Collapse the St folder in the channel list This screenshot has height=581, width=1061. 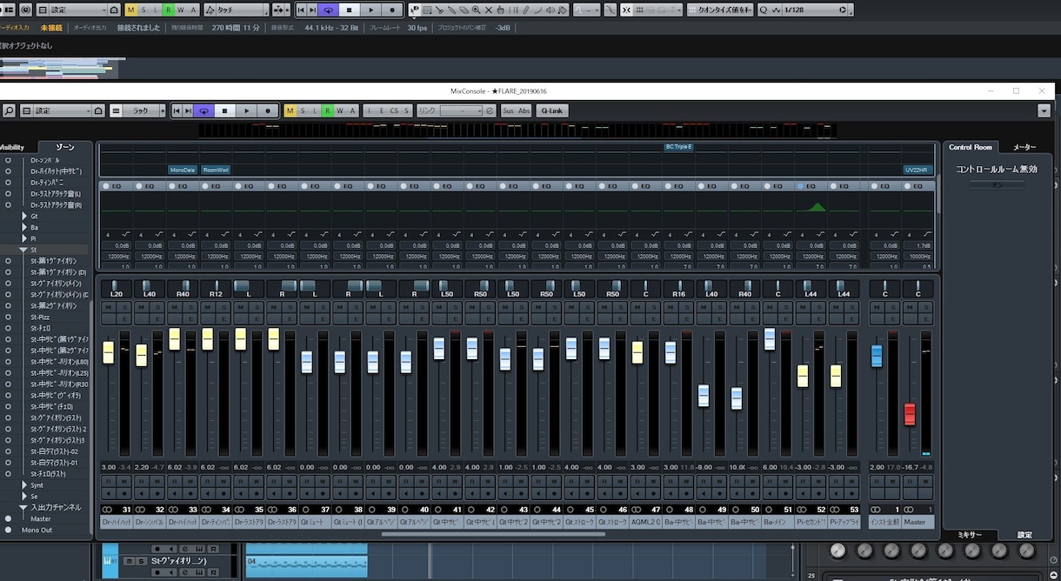pyautogui.click(x=23, y=250)
